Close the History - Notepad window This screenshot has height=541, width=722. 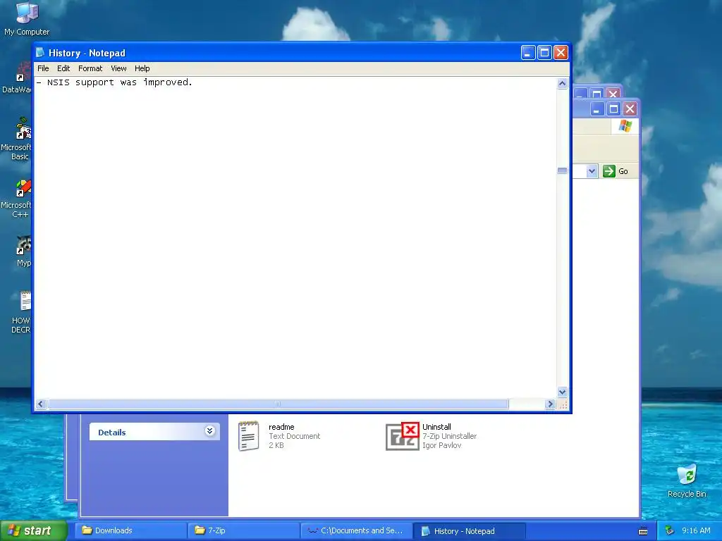561,53
